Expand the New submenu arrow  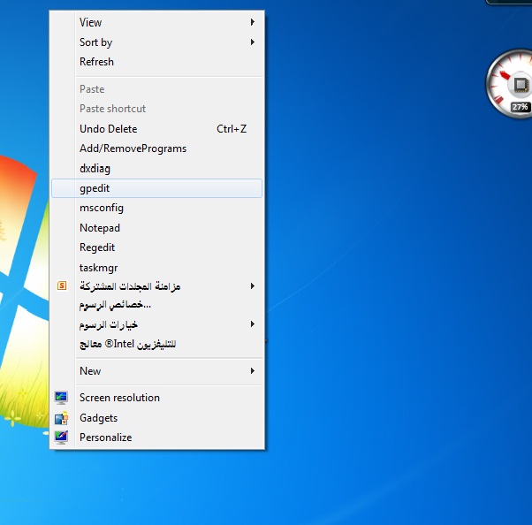coord(253,370)
